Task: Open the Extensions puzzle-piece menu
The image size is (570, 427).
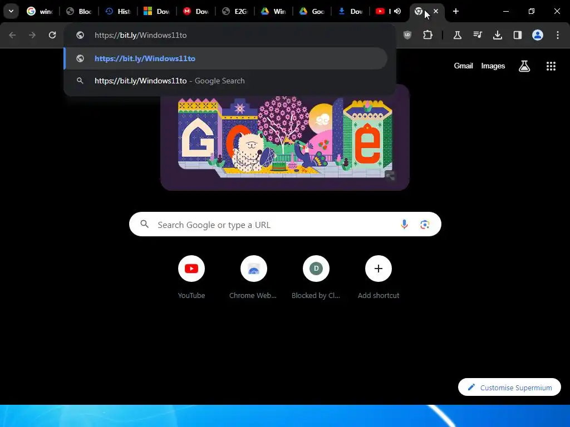Action: (x=427, y=35)
